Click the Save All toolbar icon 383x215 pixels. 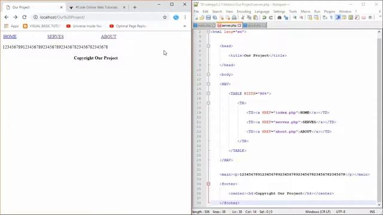click(215, 17)
